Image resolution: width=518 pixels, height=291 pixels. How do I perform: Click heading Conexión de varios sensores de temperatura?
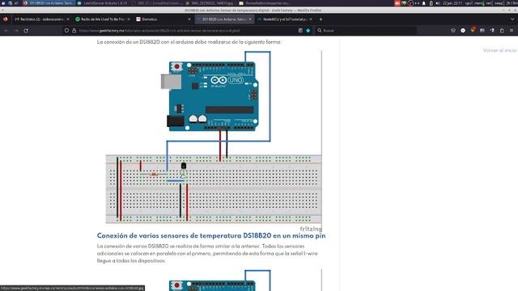pos(211,235)
